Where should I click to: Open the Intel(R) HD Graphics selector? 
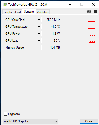30,121
